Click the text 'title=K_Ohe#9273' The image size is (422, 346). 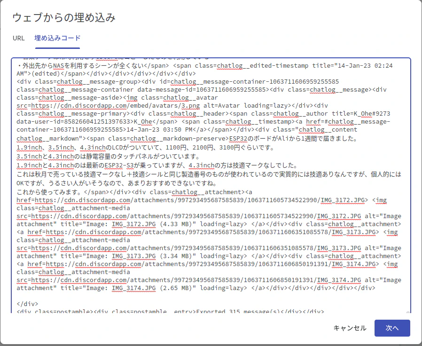click(361, 113)
